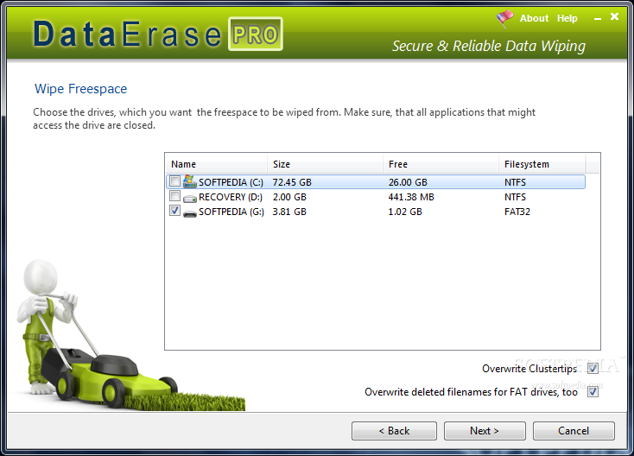Select the SOFTPEDIA (G:) row name
634x456 pixels.
[231, 212]
